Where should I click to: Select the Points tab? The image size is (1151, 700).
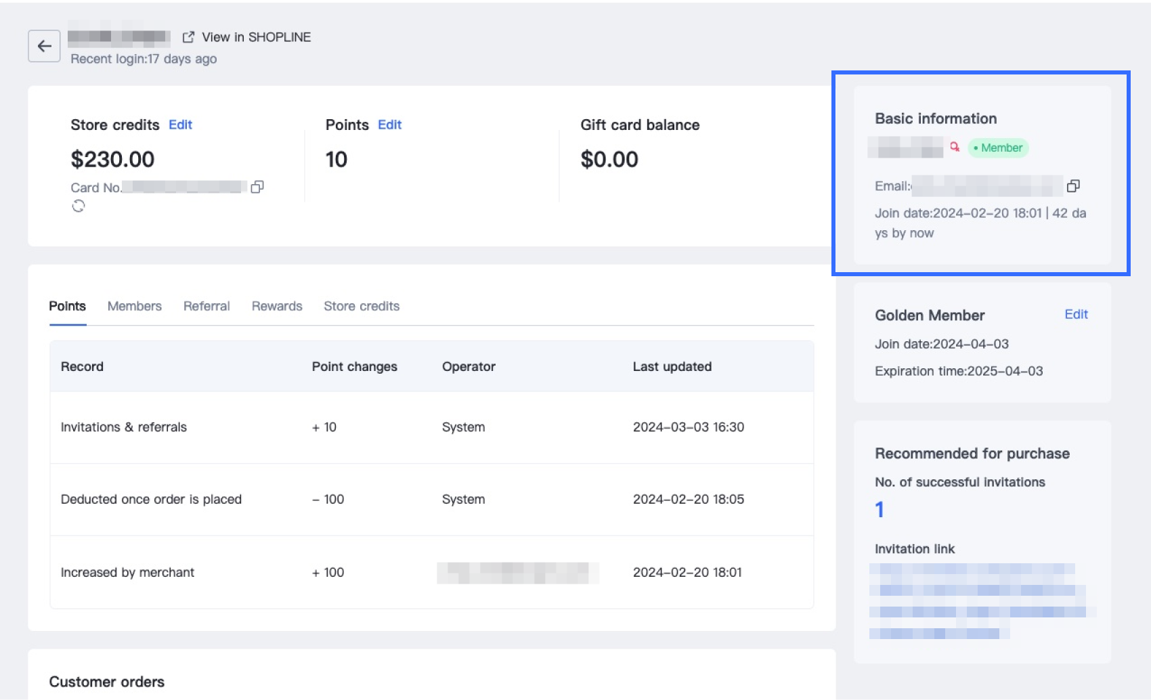[67, 306]
